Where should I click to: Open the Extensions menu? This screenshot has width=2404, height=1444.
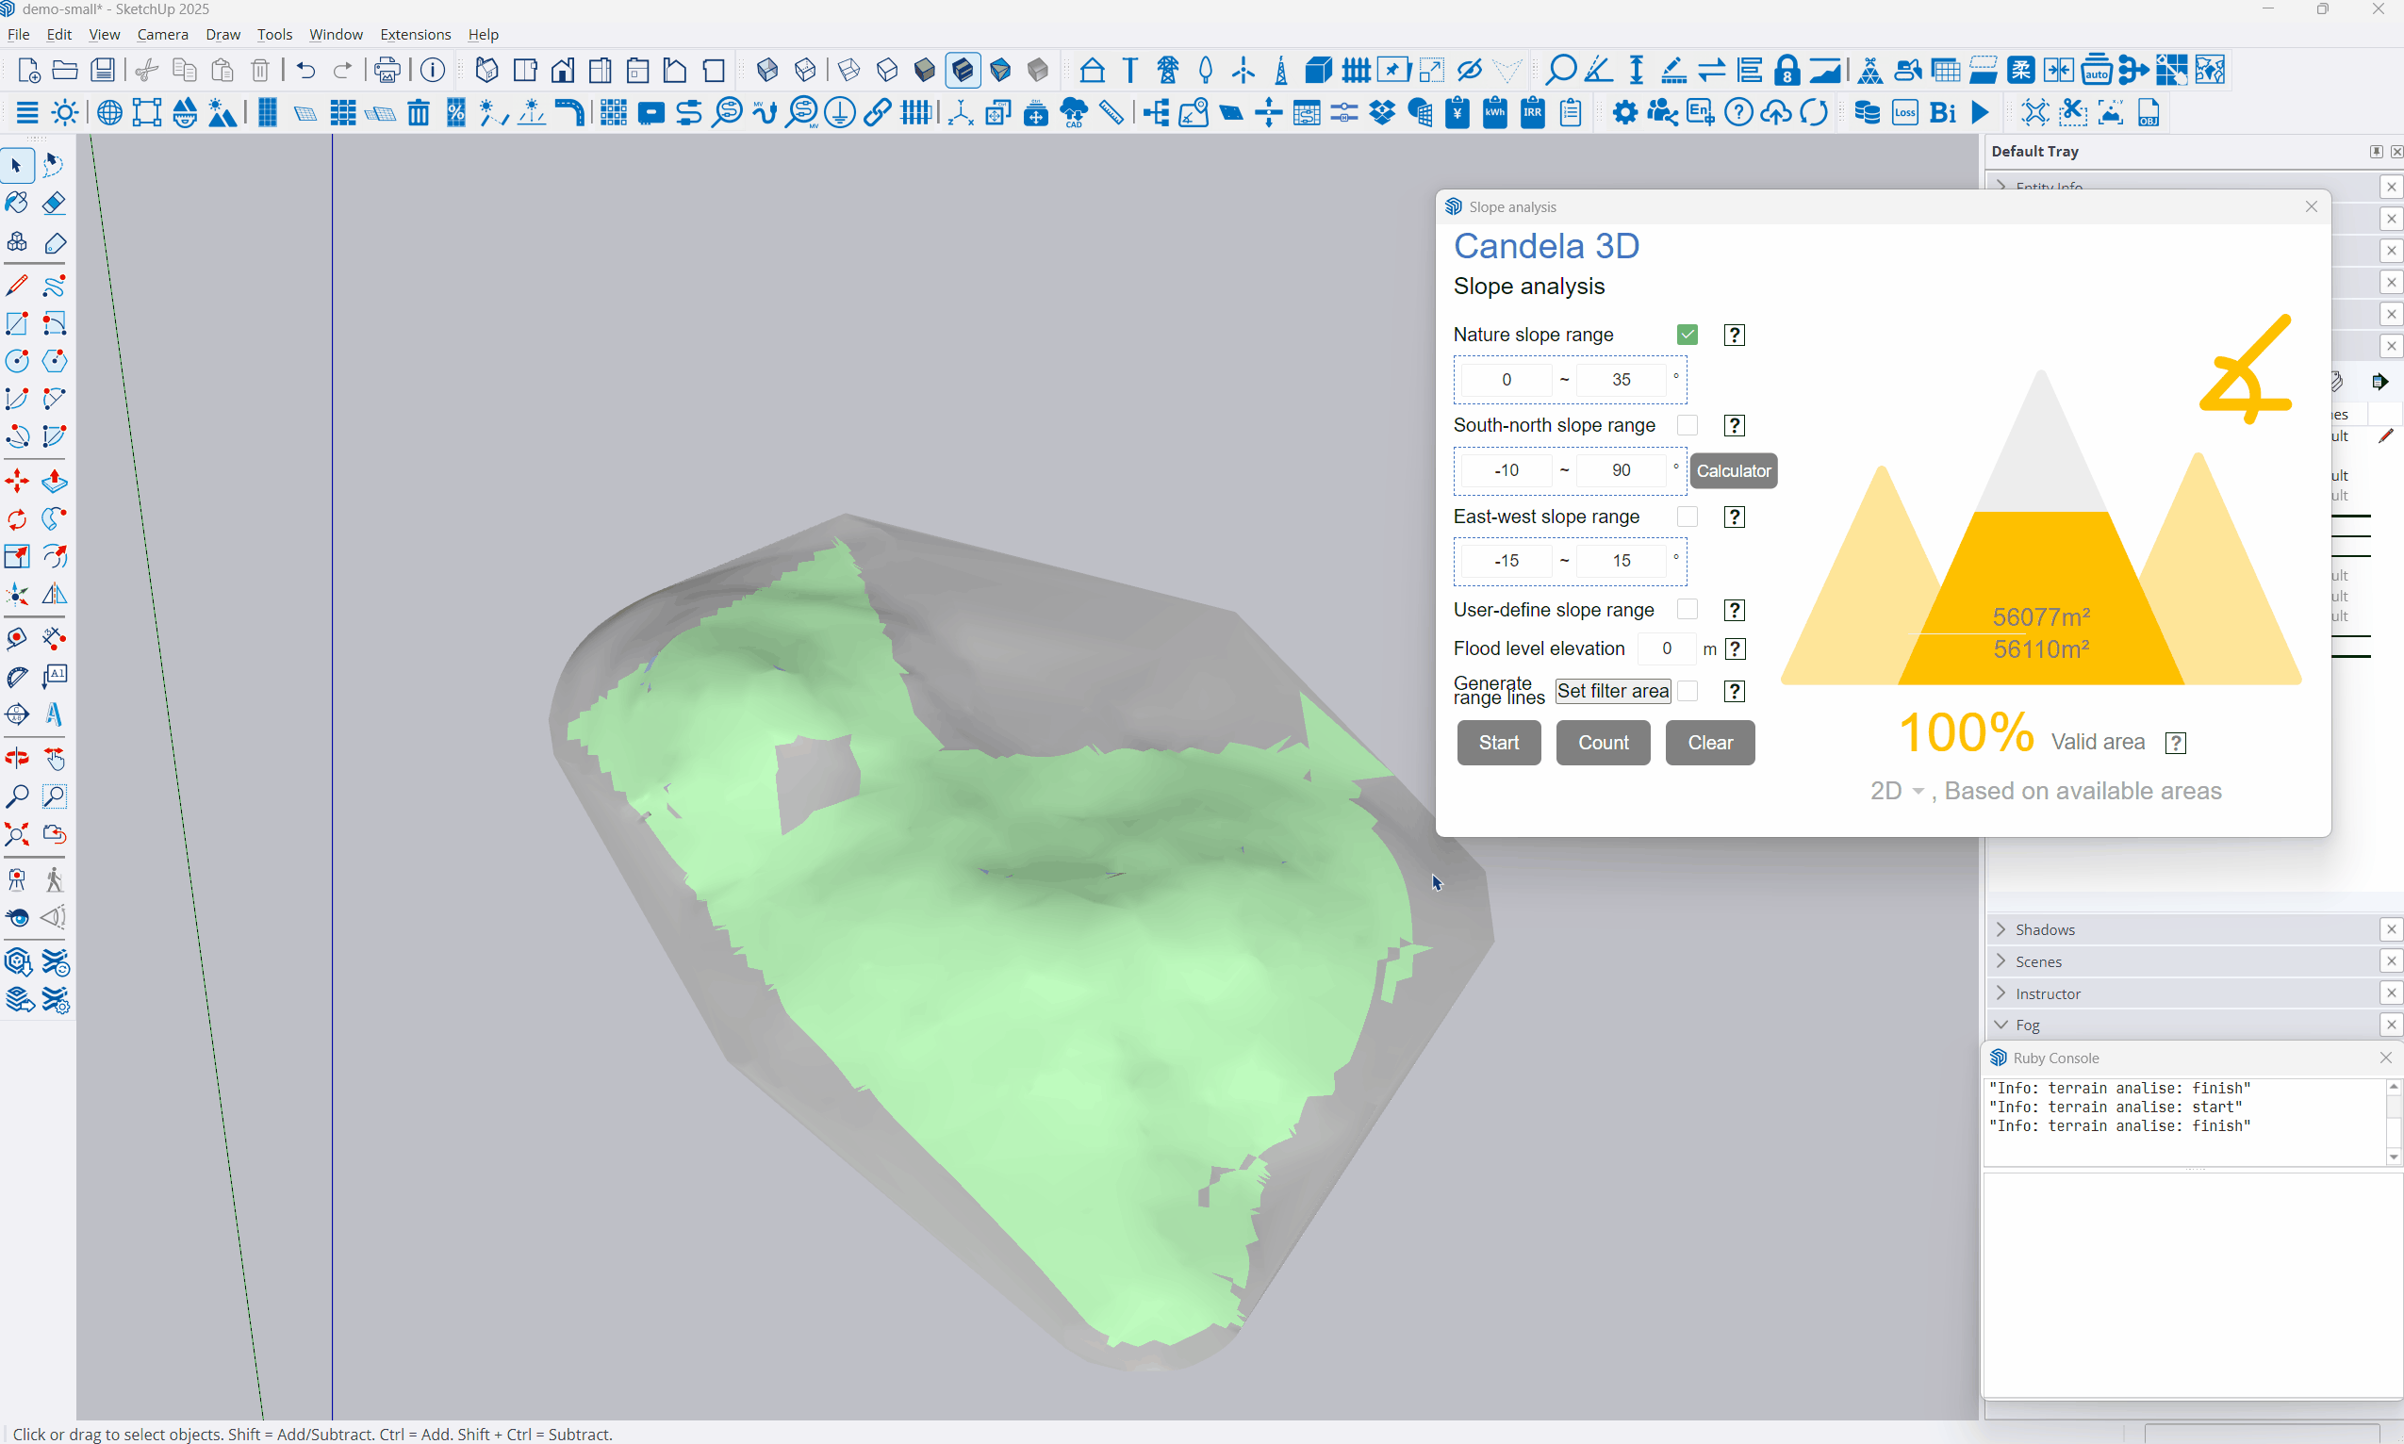tap(416, 34)
